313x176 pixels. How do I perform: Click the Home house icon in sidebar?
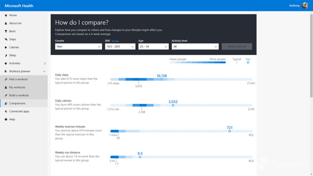[x=6, y=15]
